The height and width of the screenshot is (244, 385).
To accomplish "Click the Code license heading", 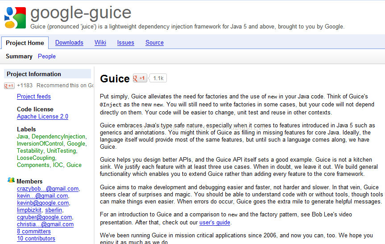I will [x=35, y=109].
